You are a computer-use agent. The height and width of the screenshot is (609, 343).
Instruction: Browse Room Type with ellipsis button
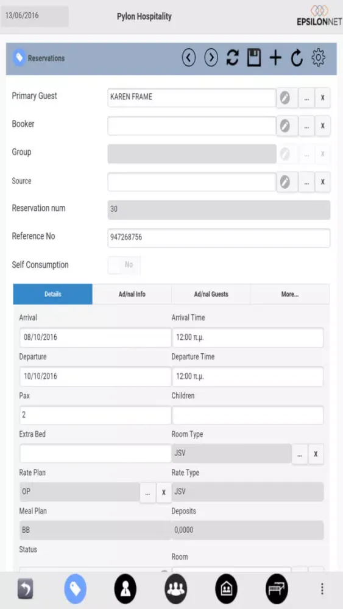pyautogui.click(x=300, y=454)
